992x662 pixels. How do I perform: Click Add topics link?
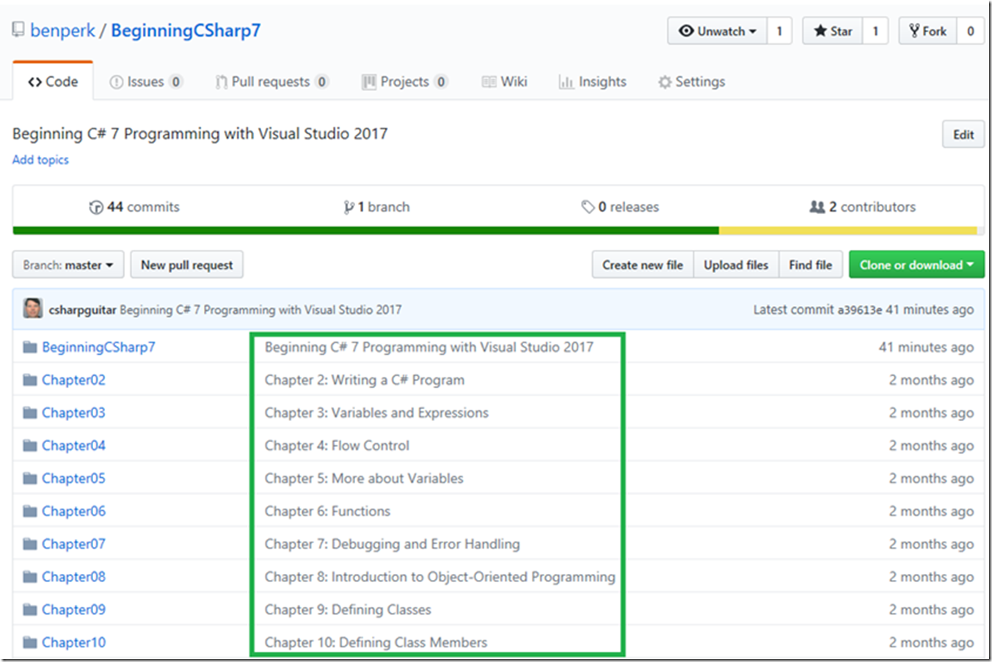40,159
